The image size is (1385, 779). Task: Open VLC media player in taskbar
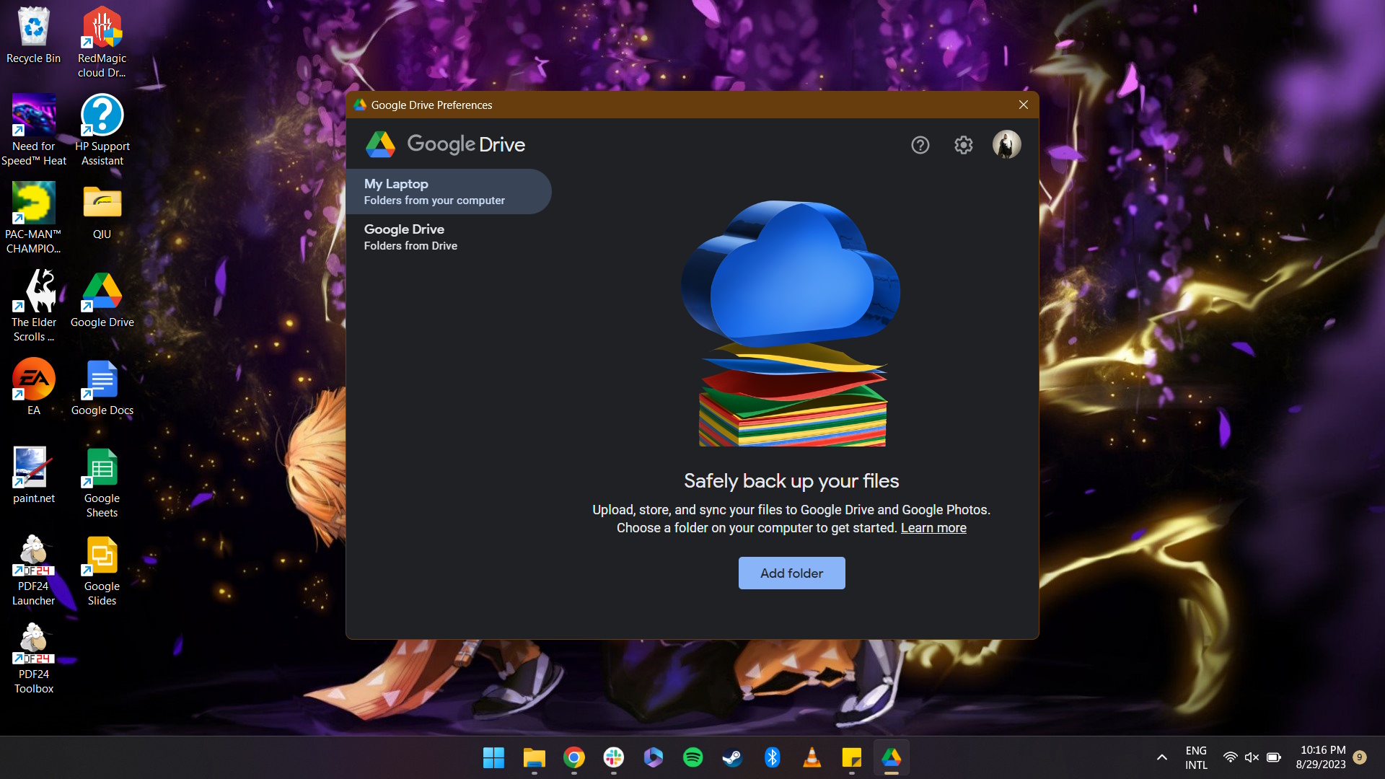(812, 757)
